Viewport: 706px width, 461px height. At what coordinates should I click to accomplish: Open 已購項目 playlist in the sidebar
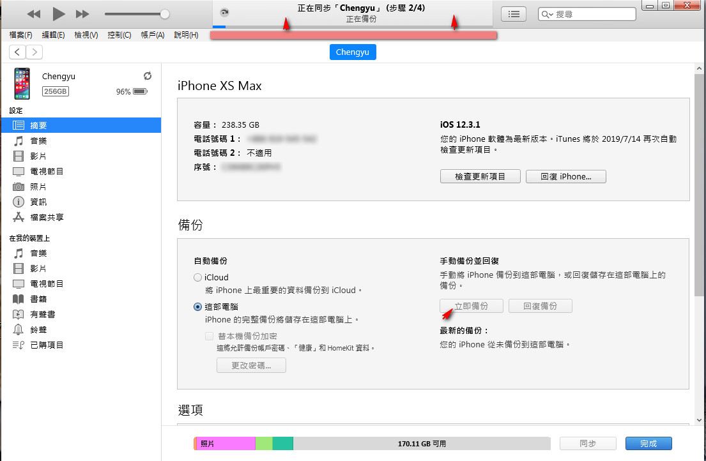tap(47, 345)
